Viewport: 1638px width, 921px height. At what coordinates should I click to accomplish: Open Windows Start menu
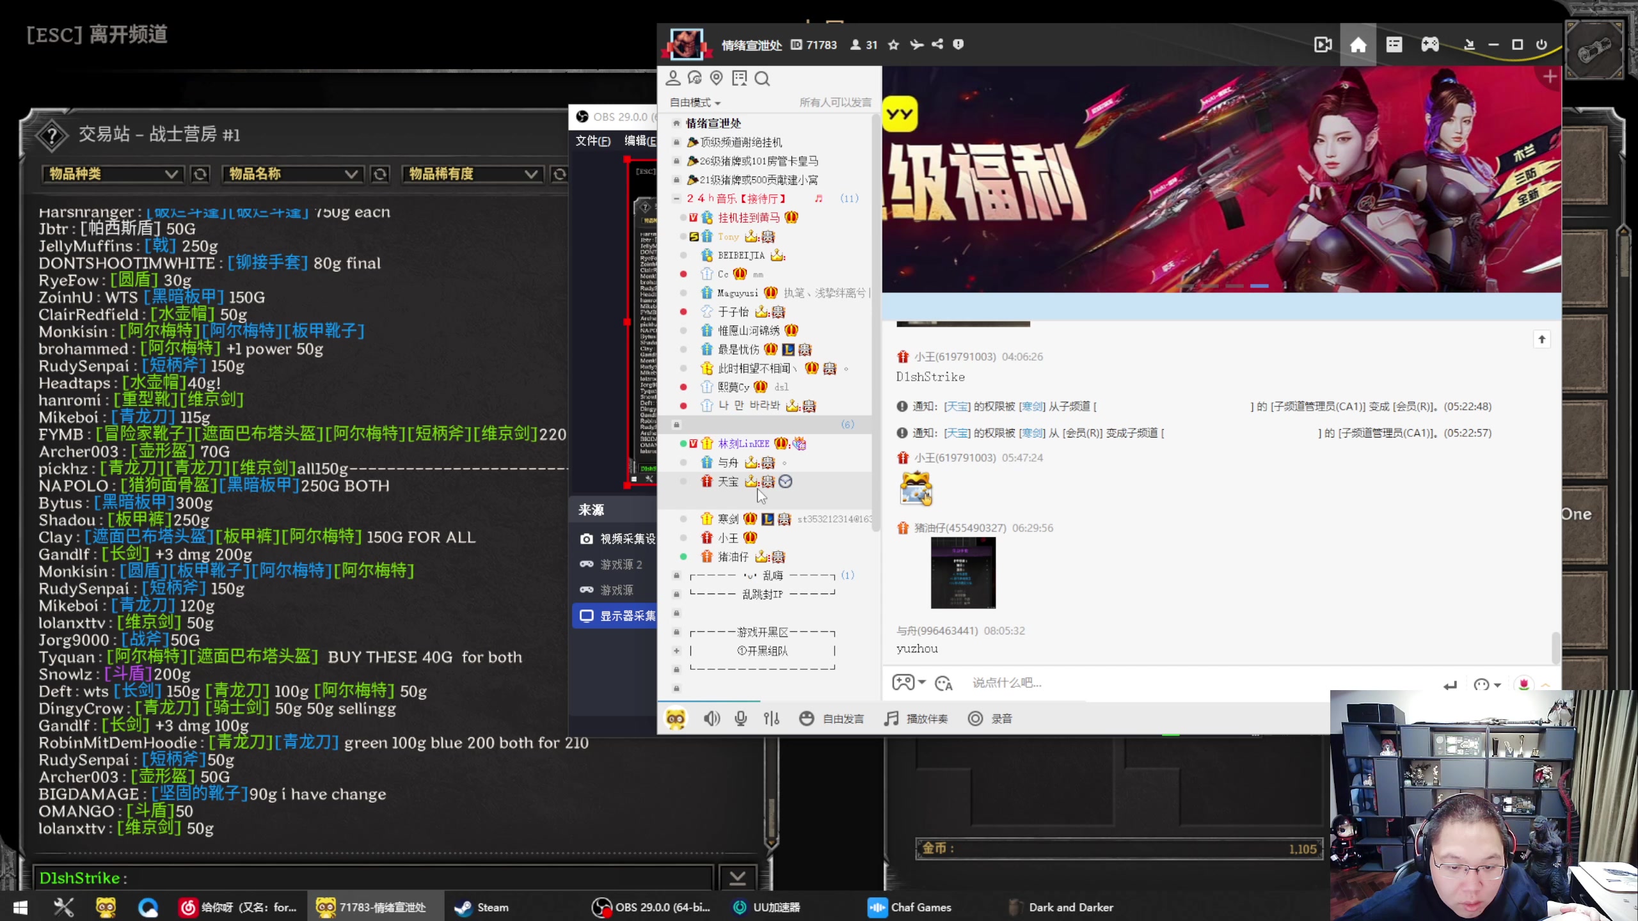pyautogui.click(x=20, y=908)
